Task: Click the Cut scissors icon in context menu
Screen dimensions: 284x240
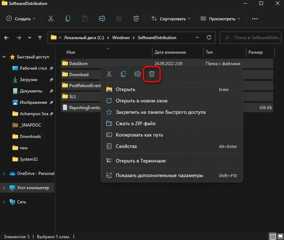Action: (x=109, y=74)
